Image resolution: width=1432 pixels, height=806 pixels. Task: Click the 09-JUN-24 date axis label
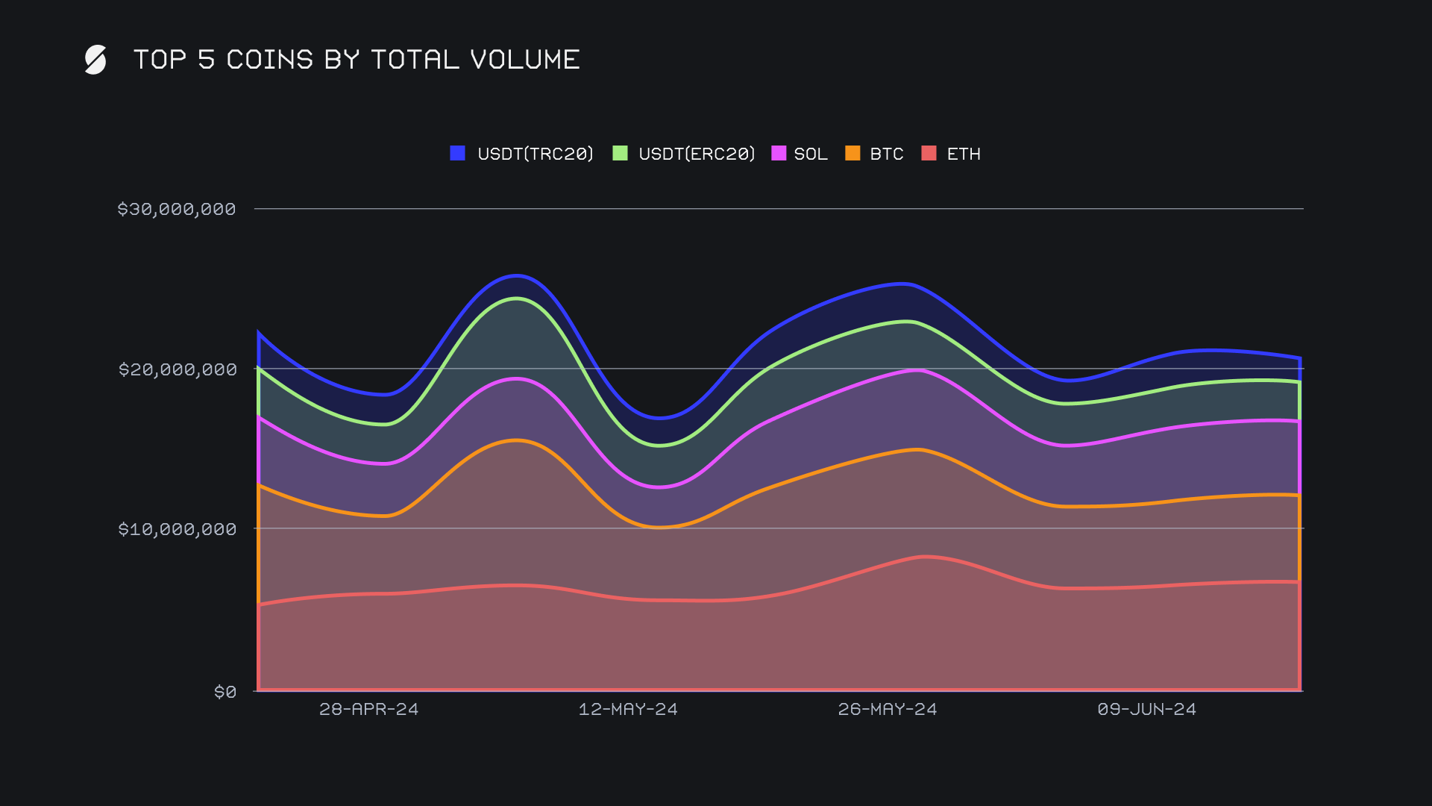tap(1146, 709)
